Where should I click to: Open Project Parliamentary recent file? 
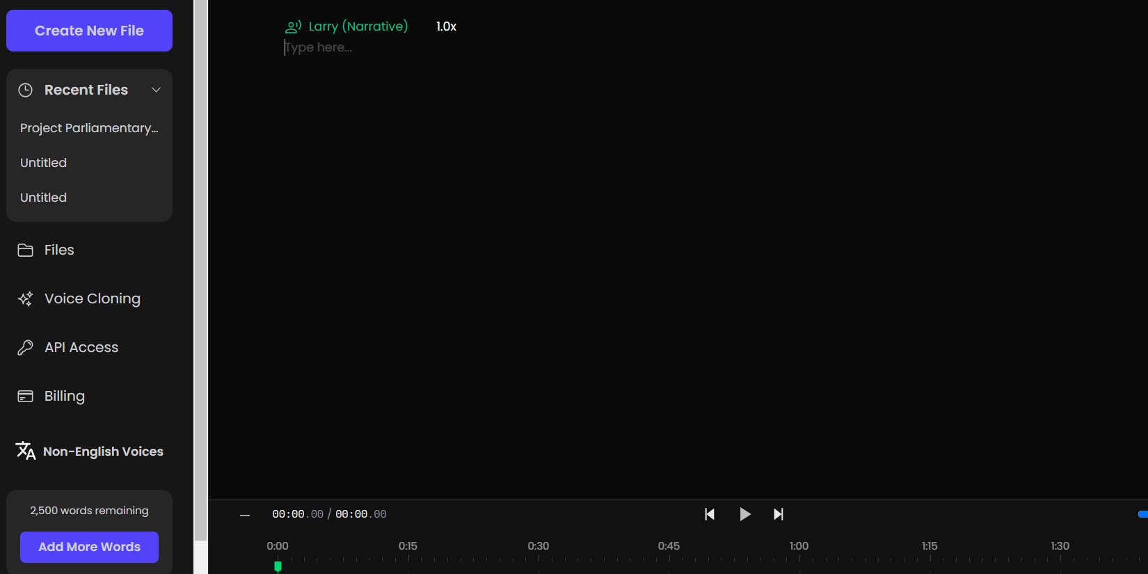(89, 128)
